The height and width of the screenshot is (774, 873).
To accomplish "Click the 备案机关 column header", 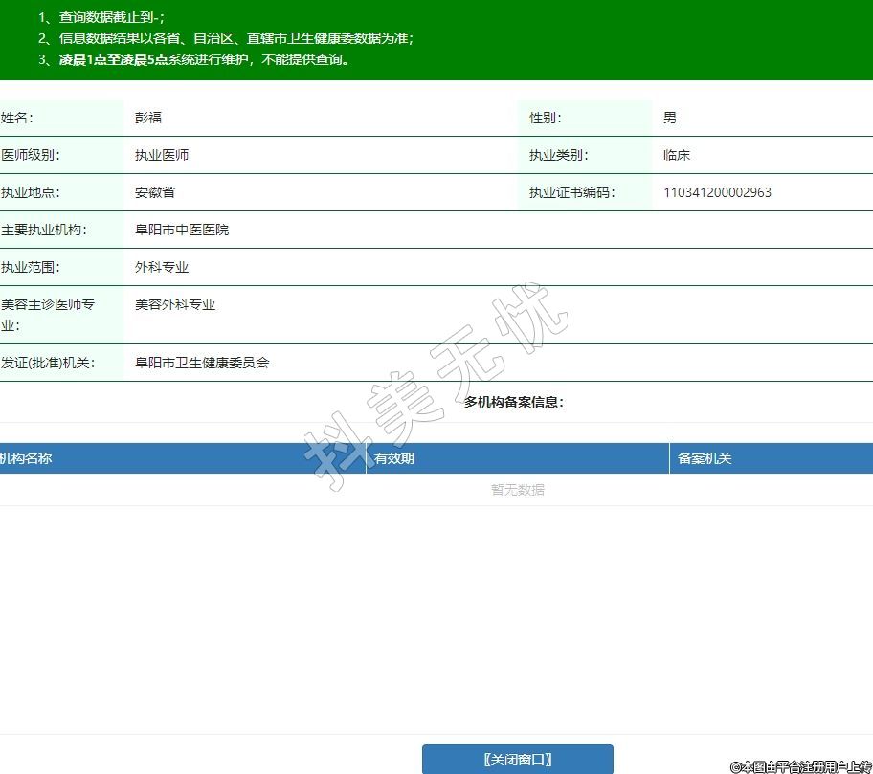I will 705,458.
